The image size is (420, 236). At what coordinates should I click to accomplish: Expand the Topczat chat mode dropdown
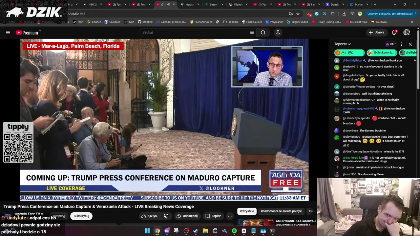(x=343, y=44)
